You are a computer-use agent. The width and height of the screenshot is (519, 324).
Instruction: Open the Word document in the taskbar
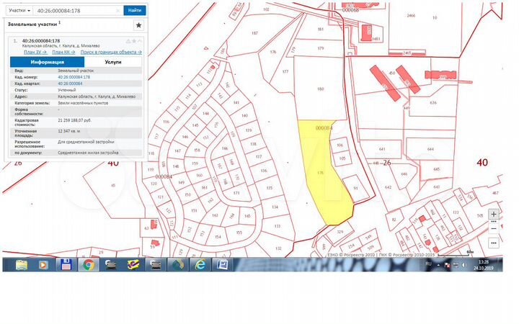pos(222,265)
